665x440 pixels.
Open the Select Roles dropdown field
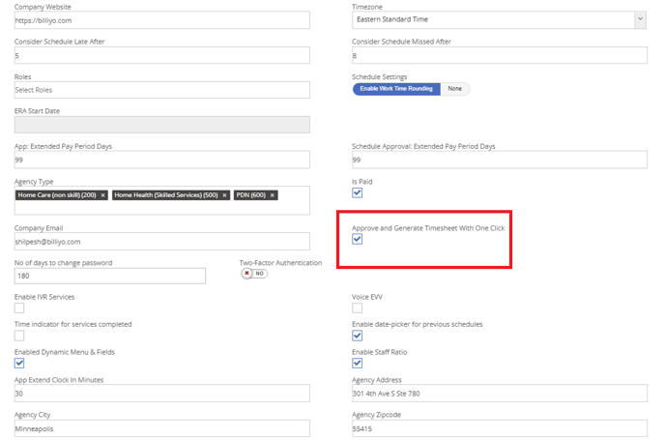coord(161,90)
